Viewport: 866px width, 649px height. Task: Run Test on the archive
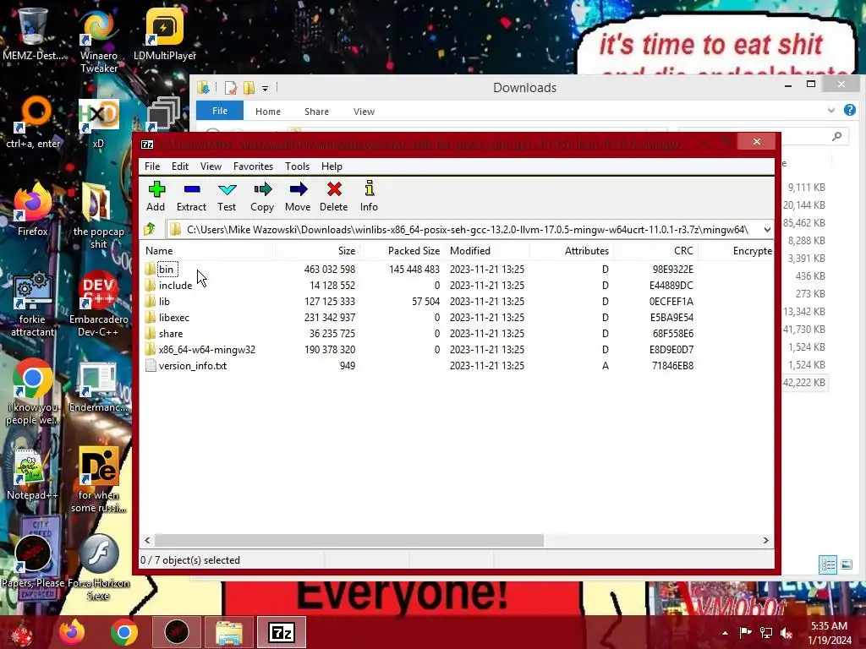click(x=227, y=196)
